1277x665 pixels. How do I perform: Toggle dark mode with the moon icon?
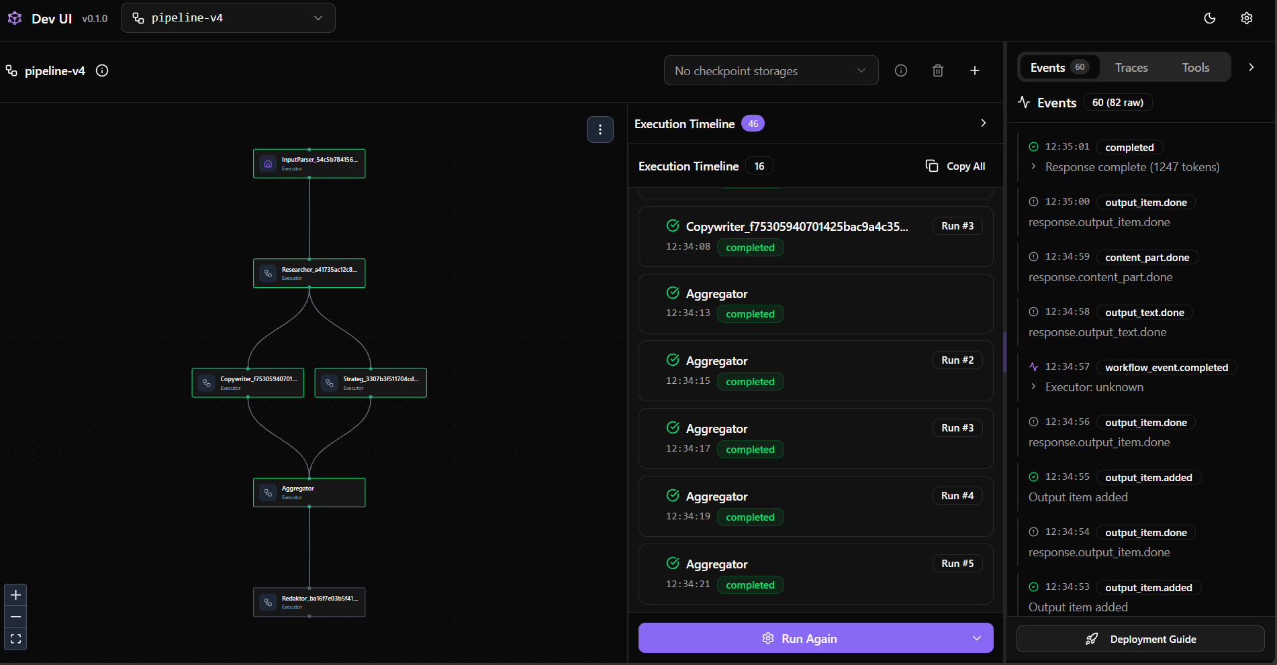tap(1210, 18)
